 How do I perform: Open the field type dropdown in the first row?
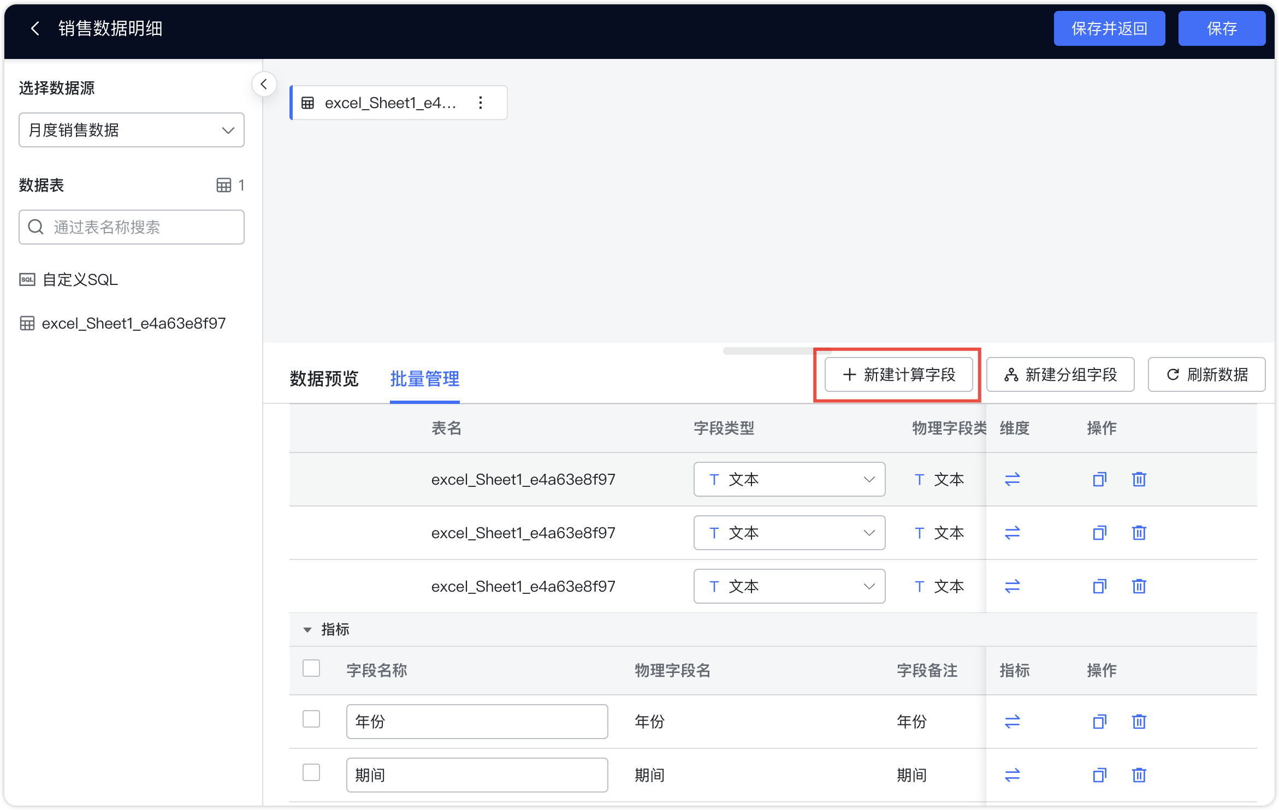click(x=789, y=479)
